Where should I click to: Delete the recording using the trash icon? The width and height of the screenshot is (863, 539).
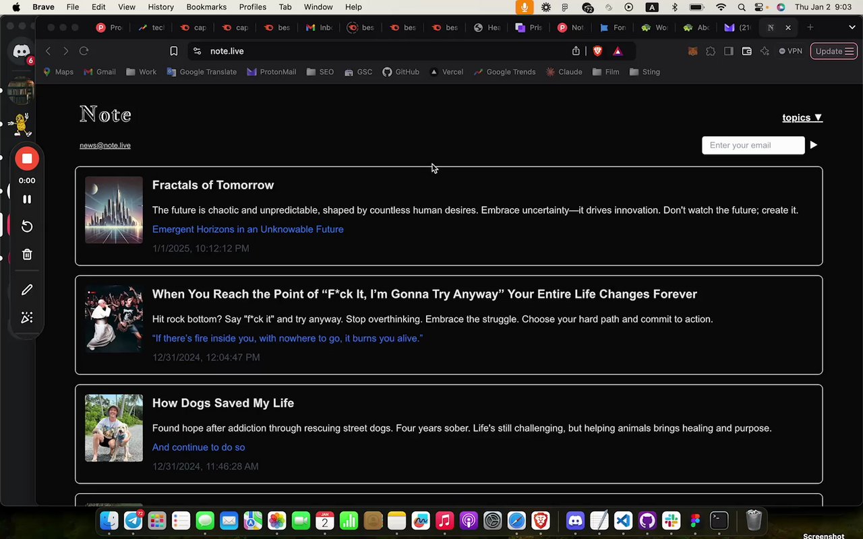pyautogui.click(x=27, y=255)
